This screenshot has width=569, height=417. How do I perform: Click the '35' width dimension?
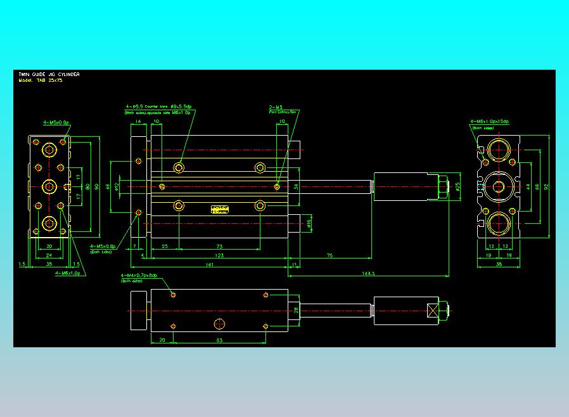(49, 264)
